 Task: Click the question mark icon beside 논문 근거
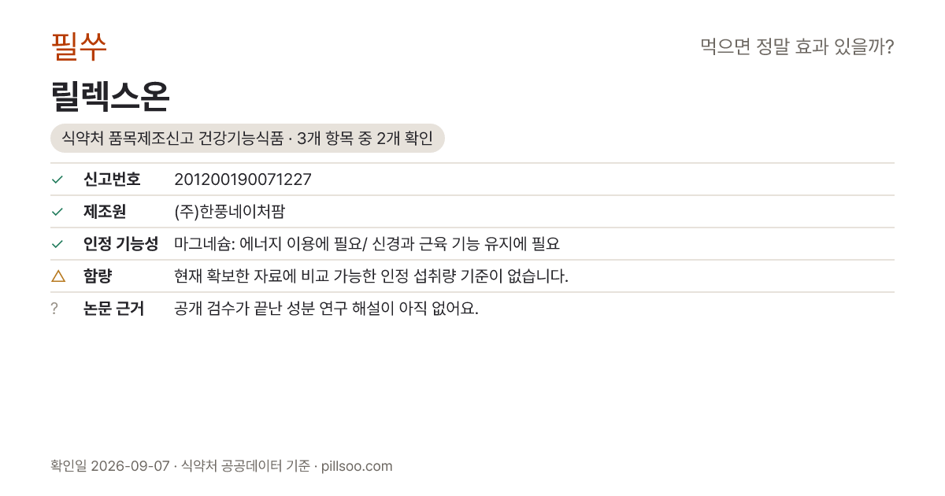(x=54, y=309)
